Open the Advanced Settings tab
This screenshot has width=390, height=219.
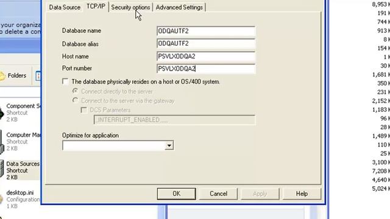click(179, 7)
